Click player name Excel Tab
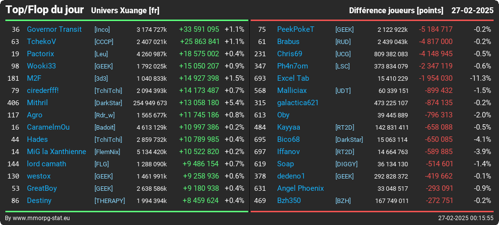This screenshot has height=225, width=499. click(x=293, y=78)
